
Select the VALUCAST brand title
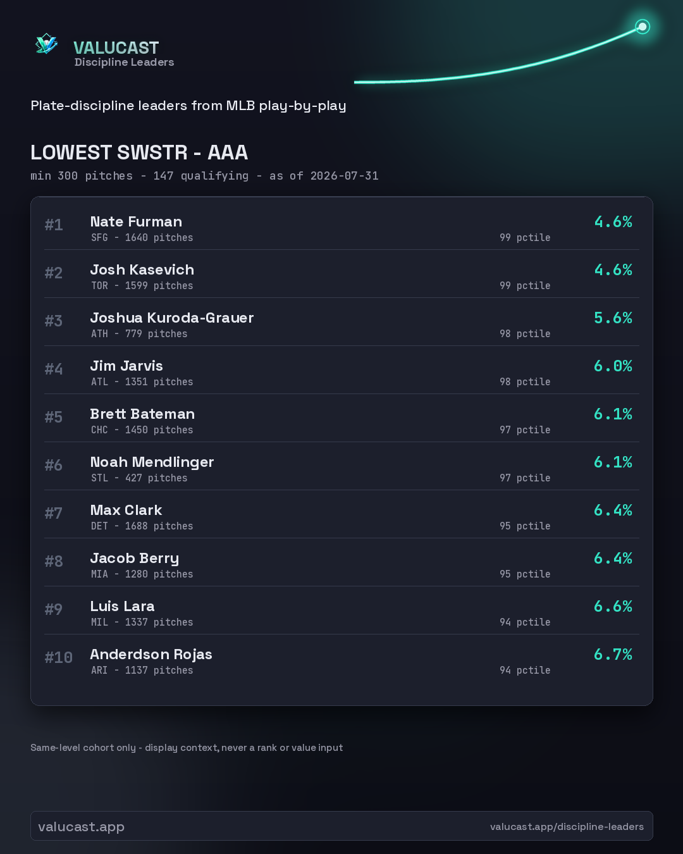(x=116, y=47)
